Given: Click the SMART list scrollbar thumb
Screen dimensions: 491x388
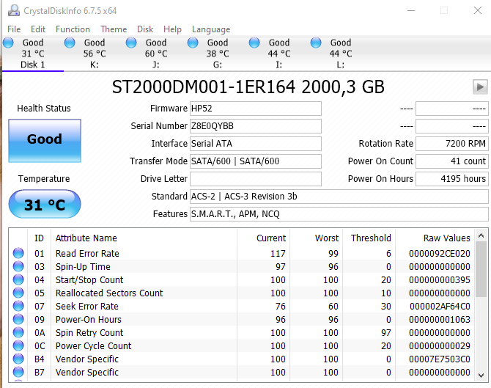Looking at the screenshot, I should tap(481, 269).
